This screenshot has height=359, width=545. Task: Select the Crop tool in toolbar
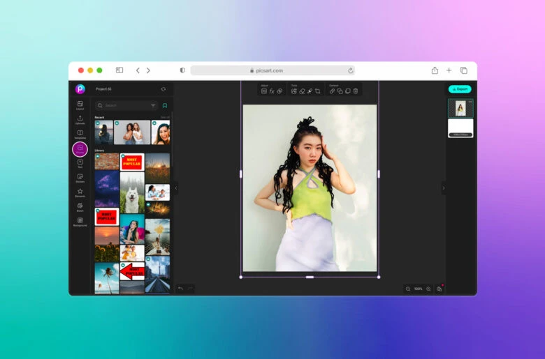pyautogui.click(x=317, y=91)
